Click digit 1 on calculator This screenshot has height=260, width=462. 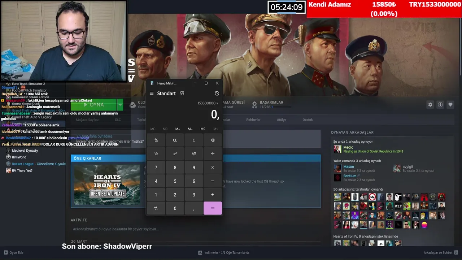[x=156, y=195]
